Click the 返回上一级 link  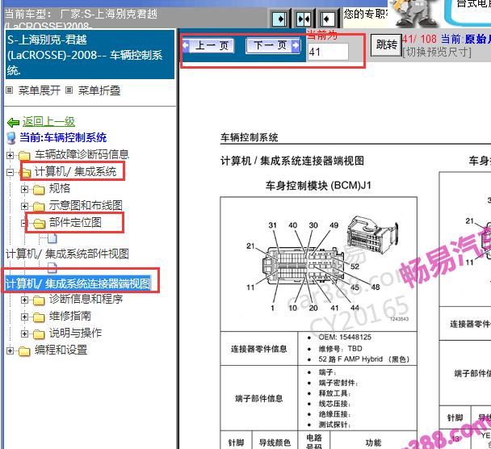48,121
